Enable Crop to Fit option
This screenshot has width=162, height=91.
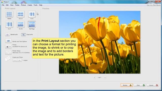point(24,35)
